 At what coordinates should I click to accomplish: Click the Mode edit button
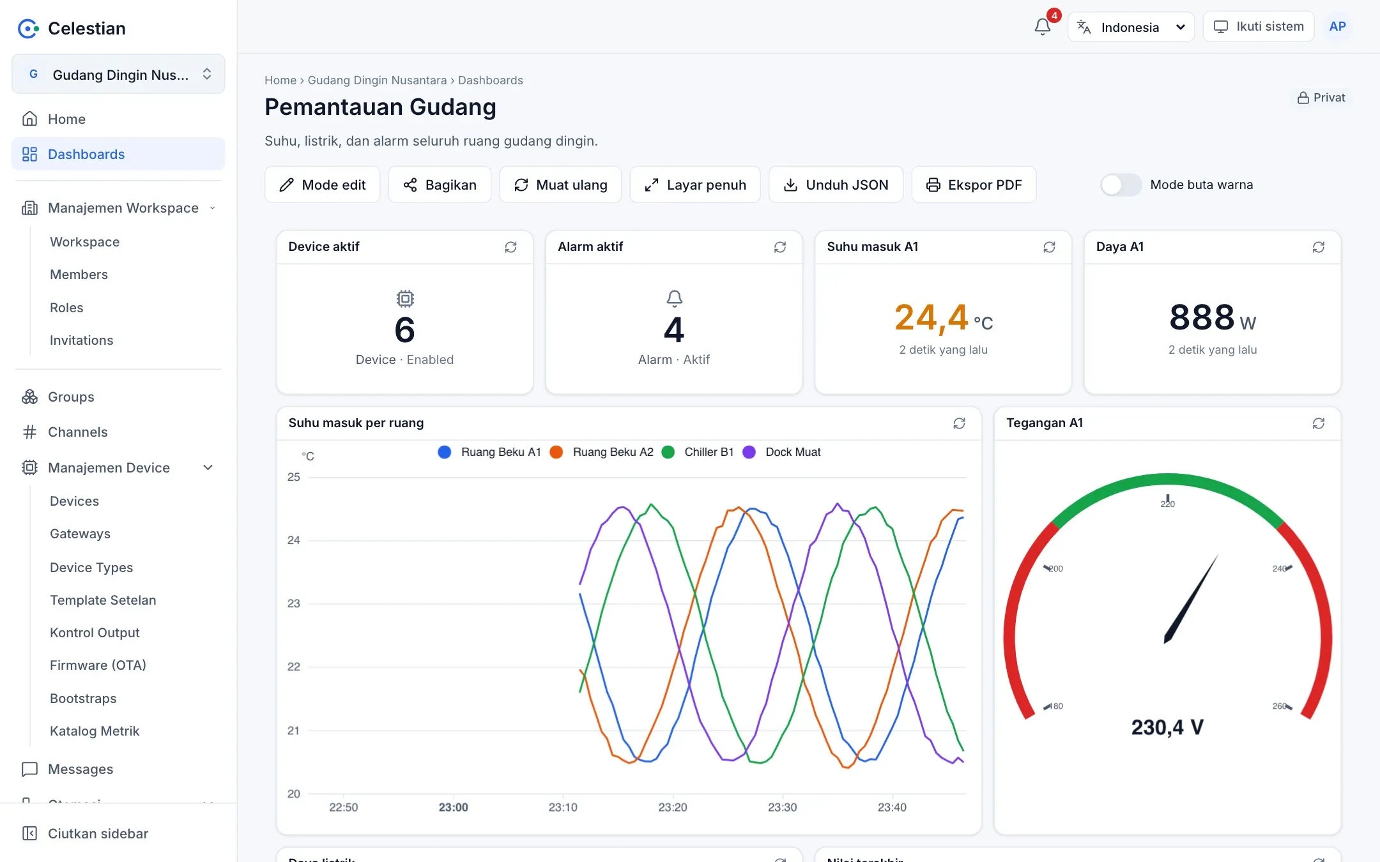click(322, 185)
